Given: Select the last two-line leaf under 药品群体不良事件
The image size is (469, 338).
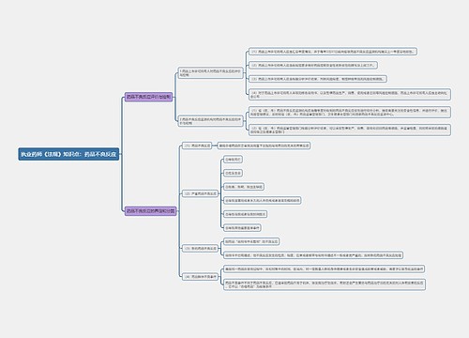Looking at the screenshot, I should 325,284.
